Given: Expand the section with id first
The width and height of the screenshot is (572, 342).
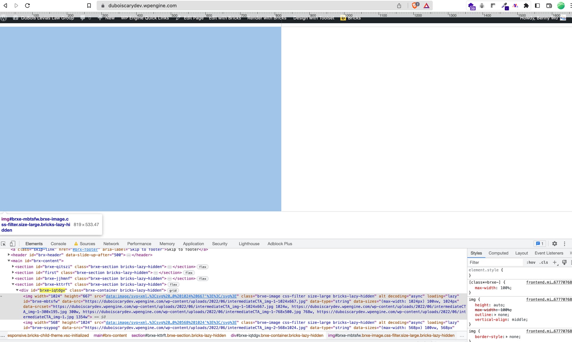Looking at the screenshot, I should (x=13, y=273).
